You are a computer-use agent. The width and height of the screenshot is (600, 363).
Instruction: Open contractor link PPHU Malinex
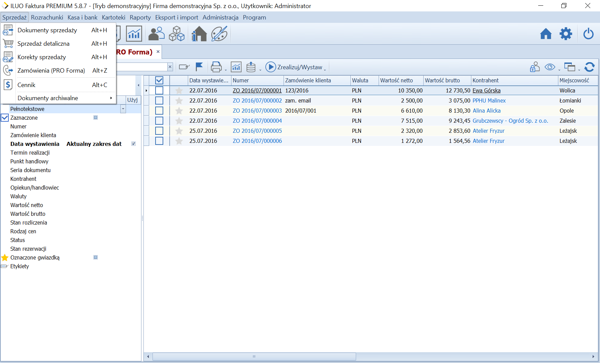489,100
